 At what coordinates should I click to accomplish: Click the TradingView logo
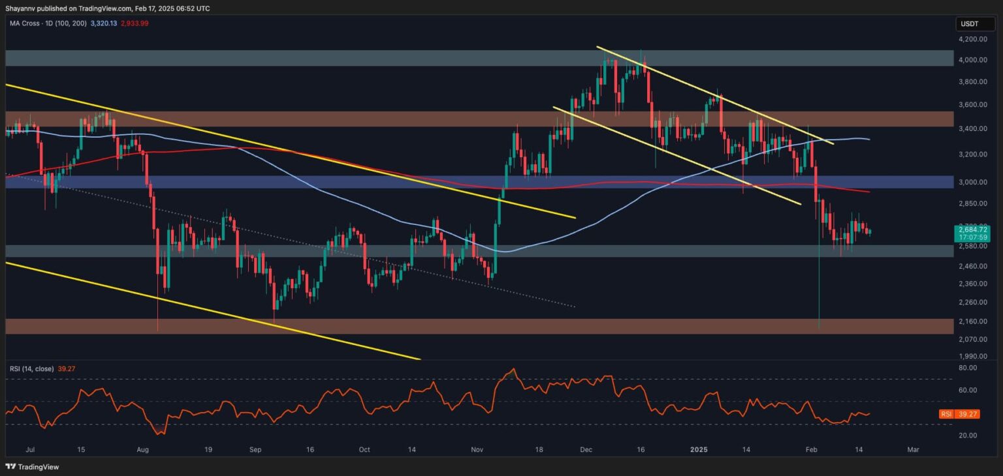click(x=31, y=467)
